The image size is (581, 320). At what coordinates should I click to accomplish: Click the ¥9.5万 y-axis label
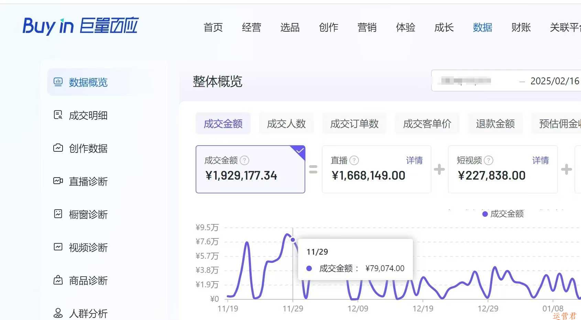207,227
